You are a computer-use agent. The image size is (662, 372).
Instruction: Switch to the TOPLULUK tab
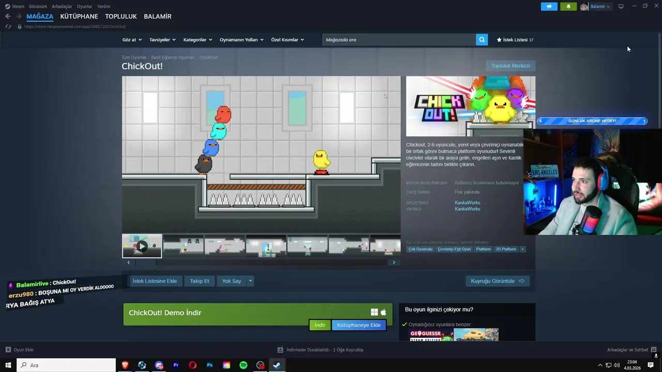pyautogui.click(x=121, y=17)
